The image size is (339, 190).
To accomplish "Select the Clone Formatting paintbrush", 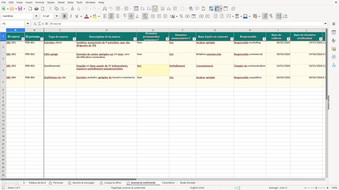I will [x=72, y=9].
